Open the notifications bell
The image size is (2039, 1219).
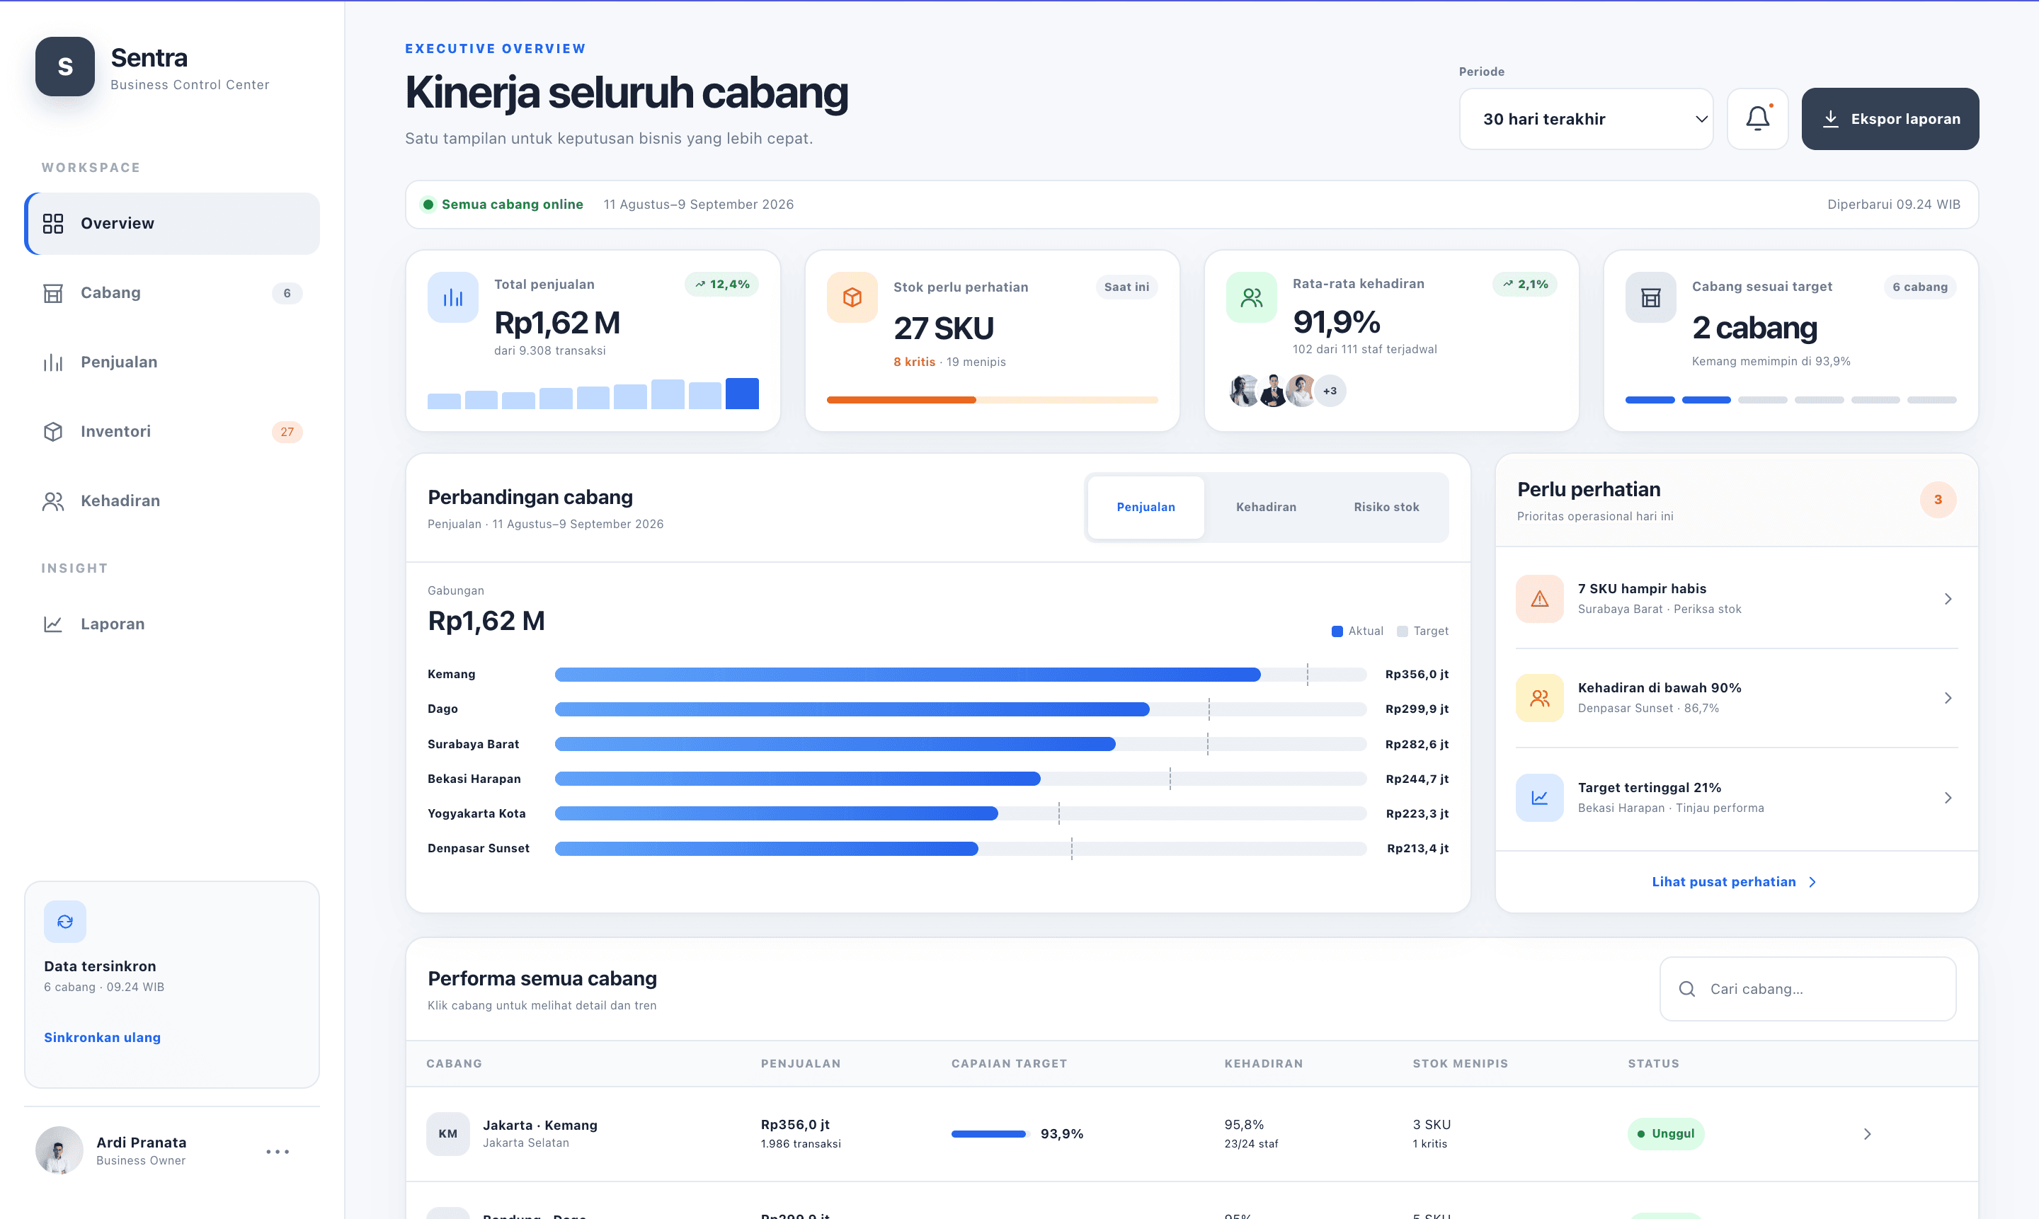[1757, 119]
